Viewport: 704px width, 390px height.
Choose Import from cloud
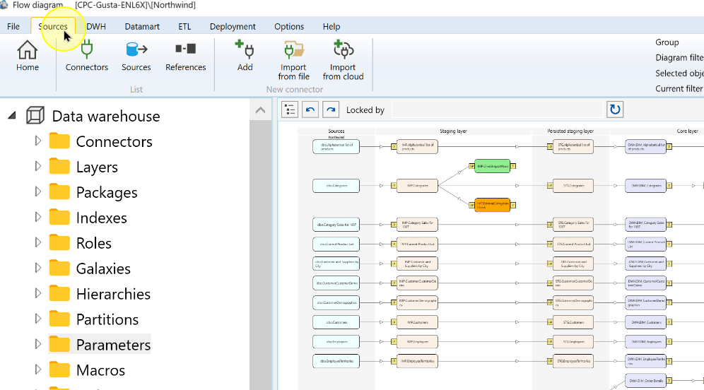pyautogui.click(x=343, y=60)
